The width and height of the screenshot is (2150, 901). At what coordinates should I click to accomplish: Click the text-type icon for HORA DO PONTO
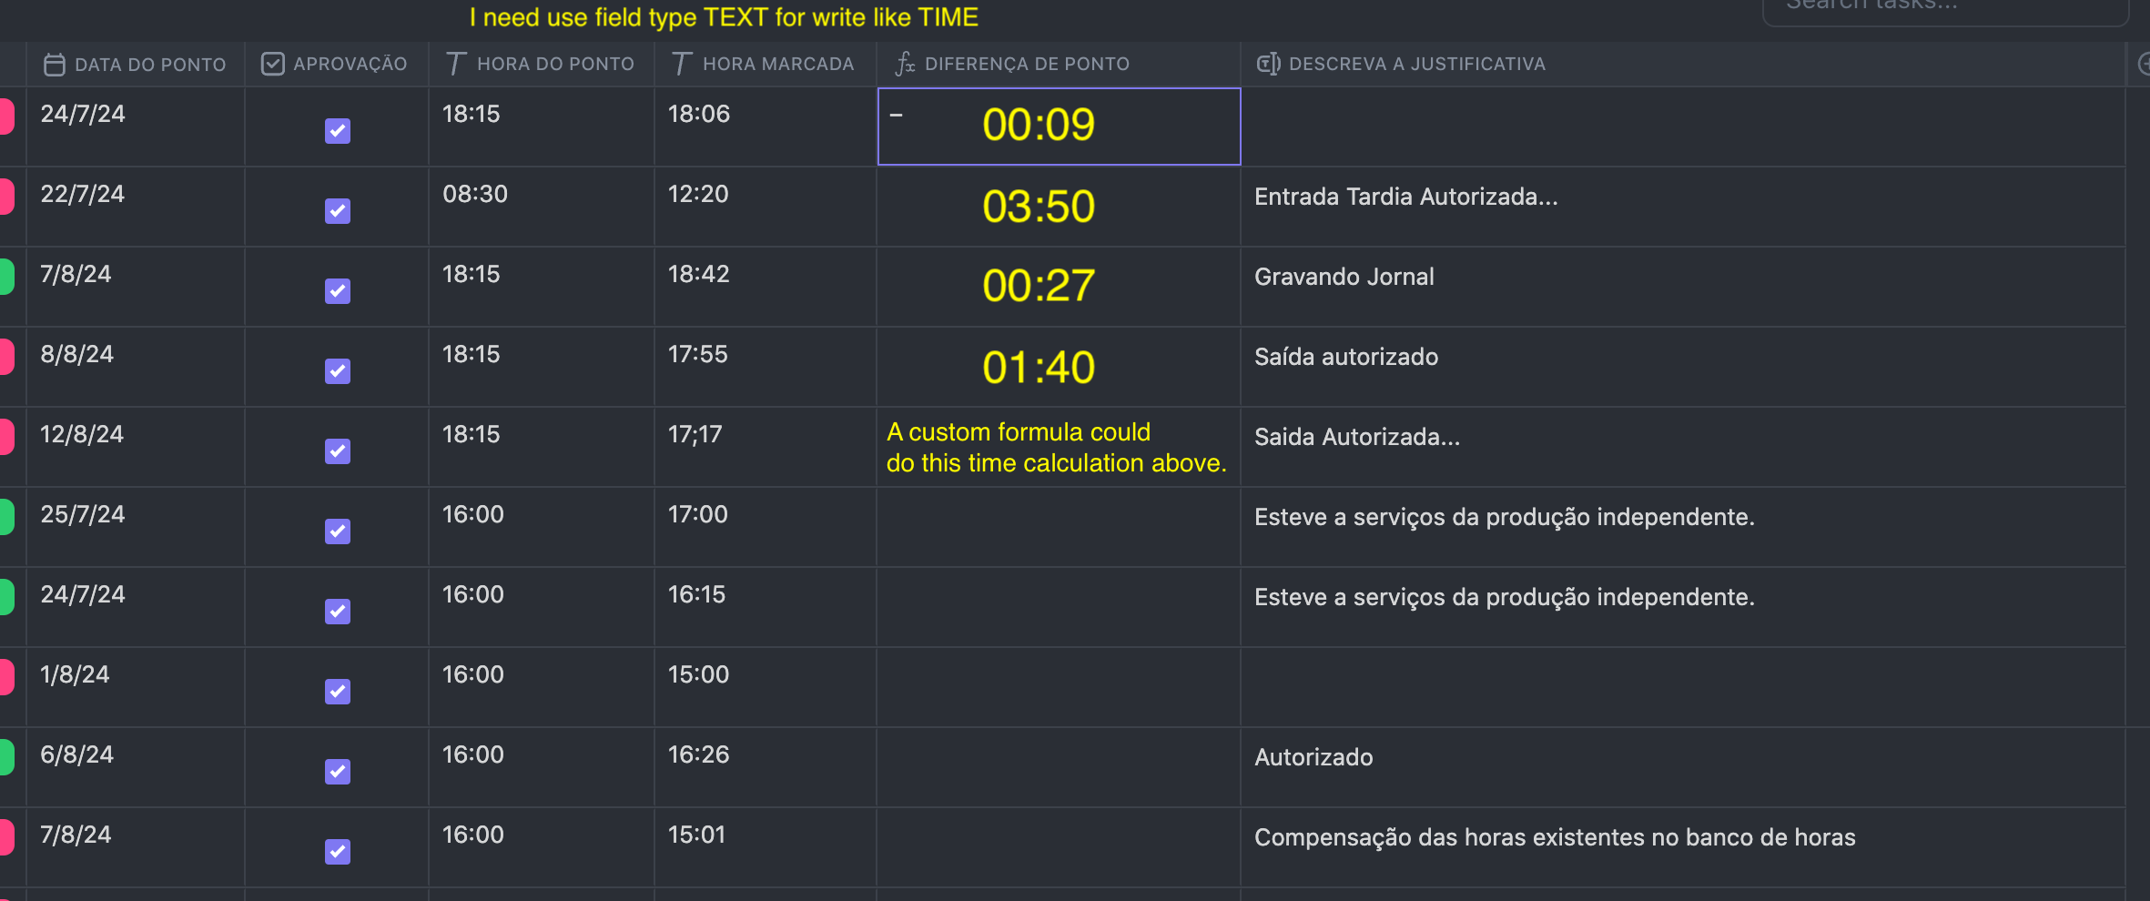[456, 64]
